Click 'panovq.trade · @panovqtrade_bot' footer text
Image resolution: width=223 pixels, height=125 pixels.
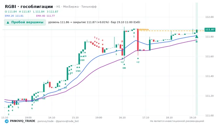pyautogui.click(x=58, y=121)
